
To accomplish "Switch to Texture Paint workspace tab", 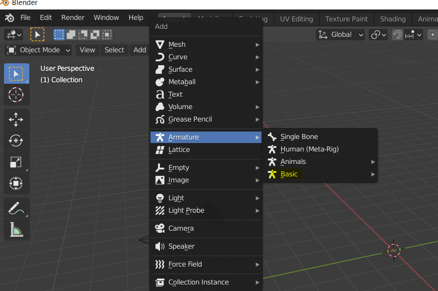I will click(346, 19).
